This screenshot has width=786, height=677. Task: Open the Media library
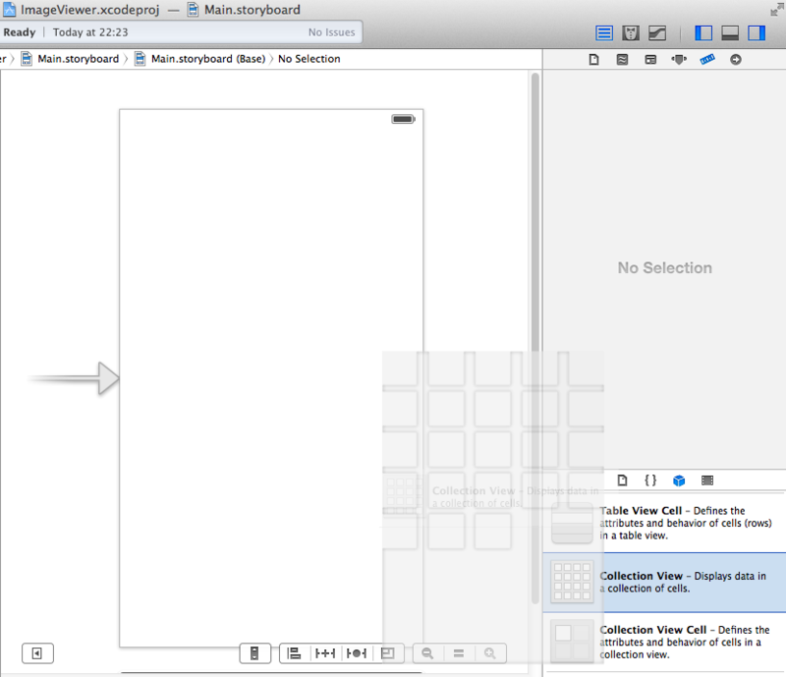(x=707, y=480)
